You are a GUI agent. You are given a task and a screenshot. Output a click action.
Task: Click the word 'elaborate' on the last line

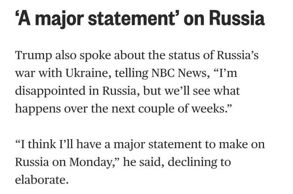pyautogui.click(x=40, y=180)
